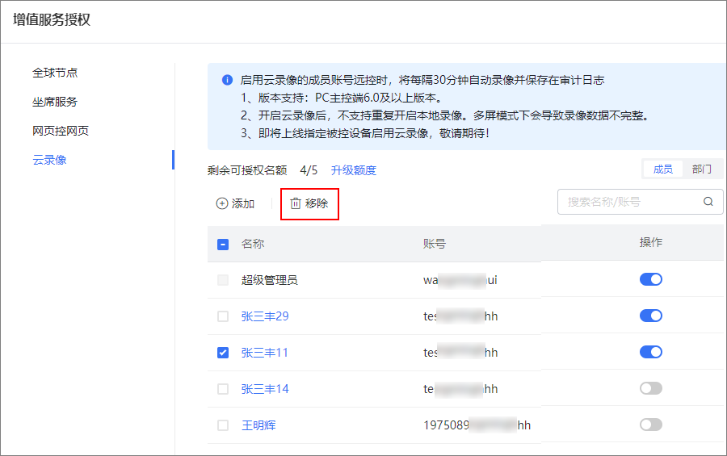This screenshot has width=727, height=456.
Task: Open 网页控网页 from the sidebar
Action: [x=61, y=131]
